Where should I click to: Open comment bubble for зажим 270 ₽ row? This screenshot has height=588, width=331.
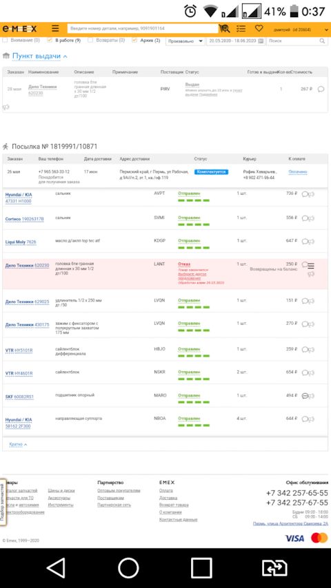tap(305, 324)
